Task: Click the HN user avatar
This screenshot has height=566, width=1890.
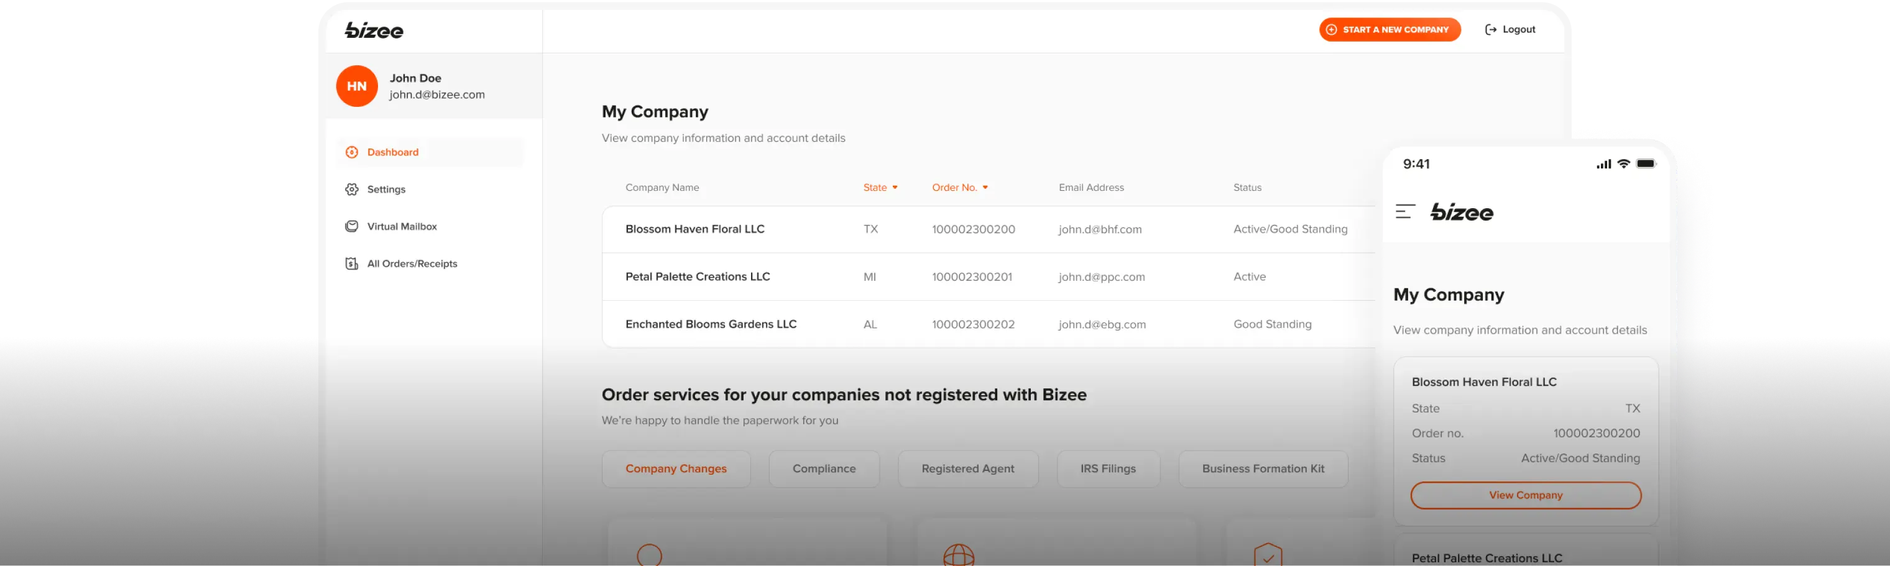Action: pos(357,86)
